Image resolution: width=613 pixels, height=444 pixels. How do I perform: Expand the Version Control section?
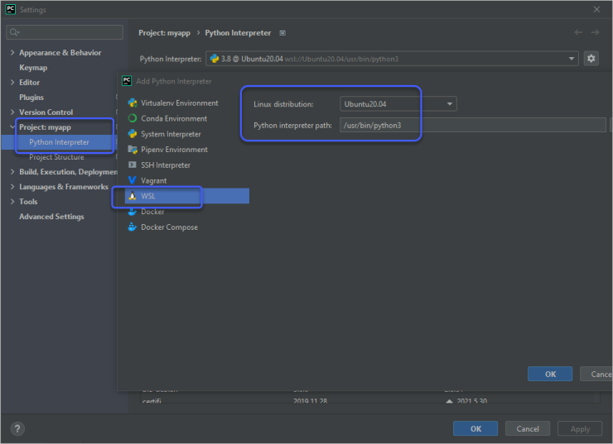pos(12,112)
